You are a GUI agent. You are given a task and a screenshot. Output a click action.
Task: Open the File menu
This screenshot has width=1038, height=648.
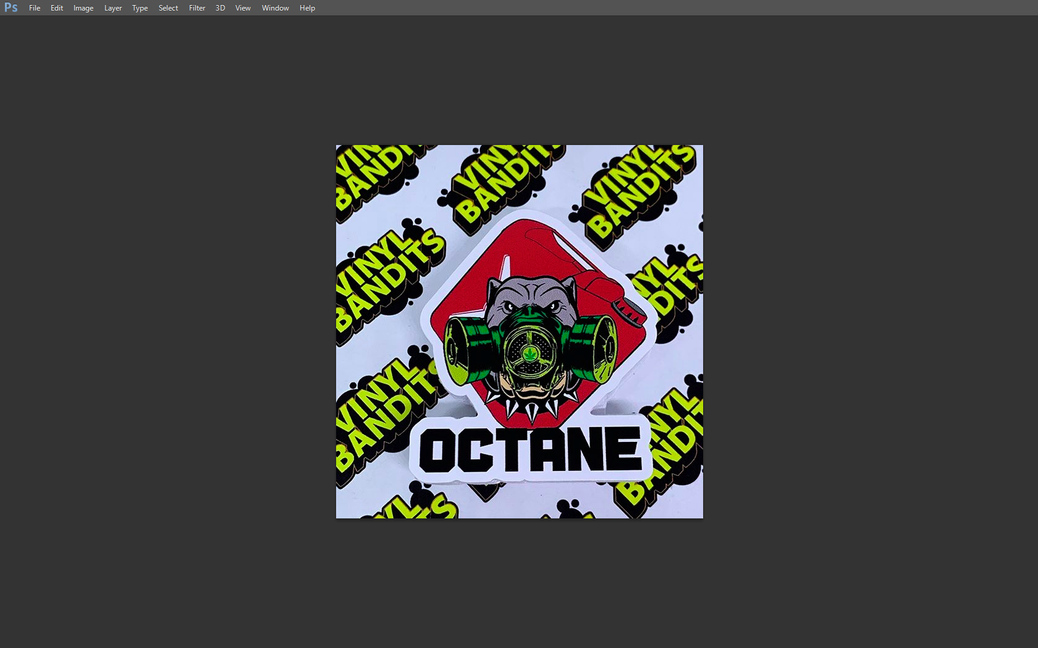[x=35, y=8]
